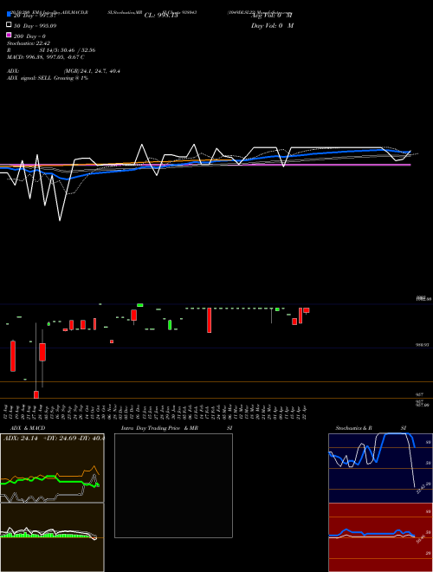Select the '200 Day = 0' legend text

tap(29, 36)
